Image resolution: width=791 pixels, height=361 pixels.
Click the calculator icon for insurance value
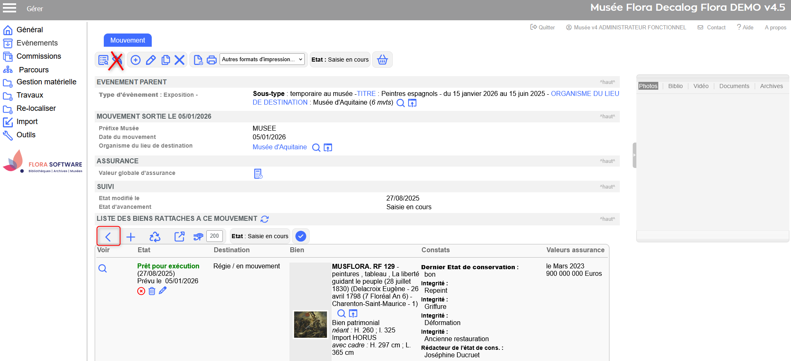click(x=258, y=174)
